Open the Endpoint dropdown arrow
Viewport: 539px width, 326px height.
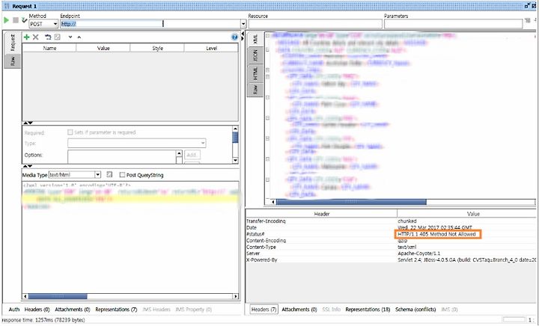pos(243,24)
